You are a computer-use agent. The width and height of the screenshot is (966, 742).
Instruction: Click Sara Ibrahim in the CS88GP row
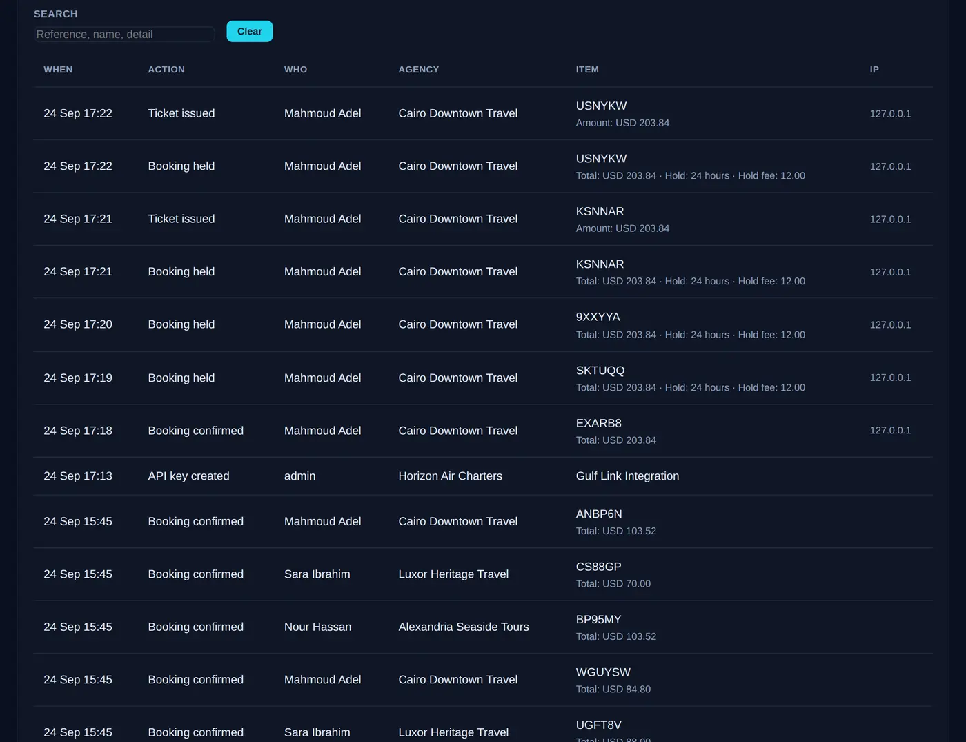[x=317, y=574]
